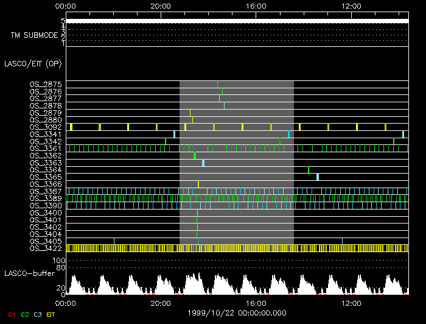Select the cyan marker in the OS_3363 row
This screenshot has height=324, width=426.
click(203, 163)
